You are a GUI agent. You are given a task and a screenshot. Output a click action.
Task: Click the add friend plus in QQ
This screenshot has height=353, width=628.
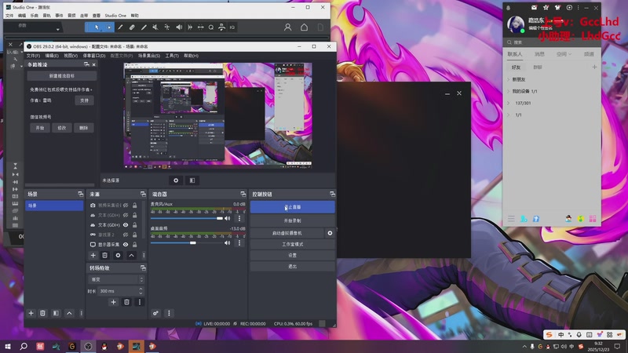click(x=594, y=67)
